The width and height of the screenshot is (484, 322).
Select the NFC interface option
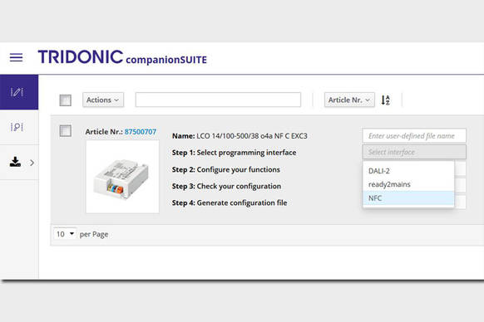[x=408, y=198]
